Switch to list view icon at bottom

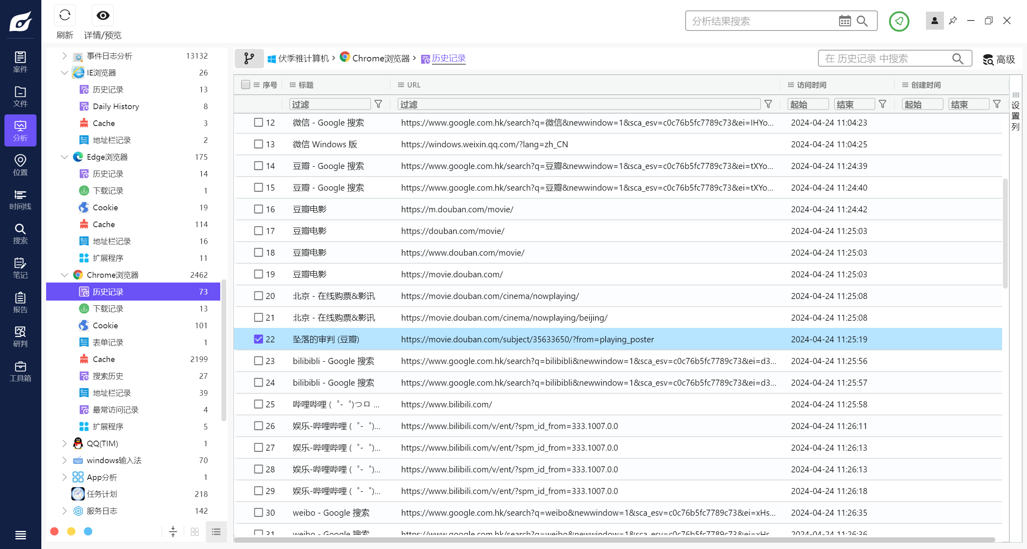click(x=216, y=532)
